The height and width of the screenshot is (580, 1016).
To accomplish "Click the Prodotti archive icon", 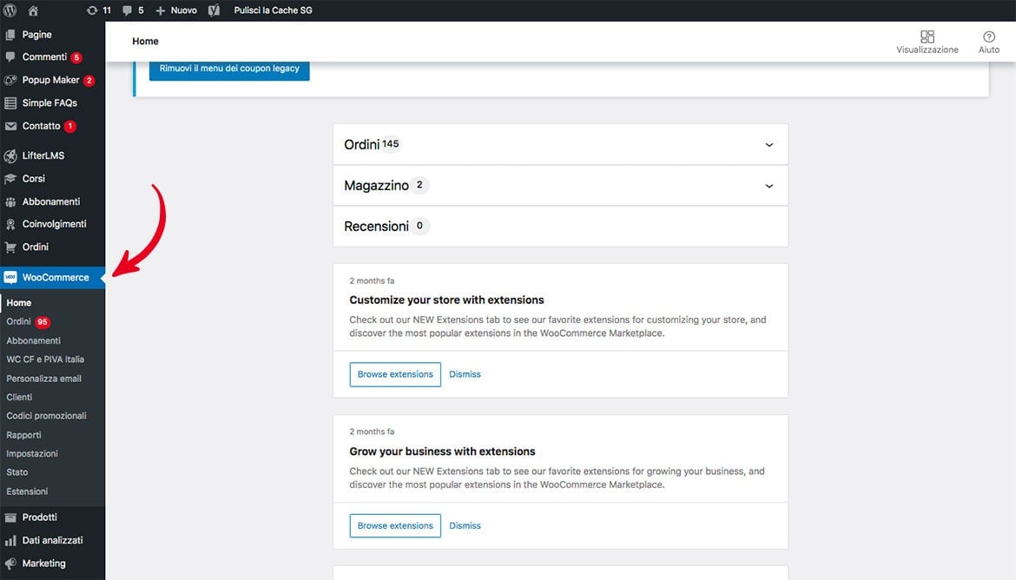I will tap(10, 517).
